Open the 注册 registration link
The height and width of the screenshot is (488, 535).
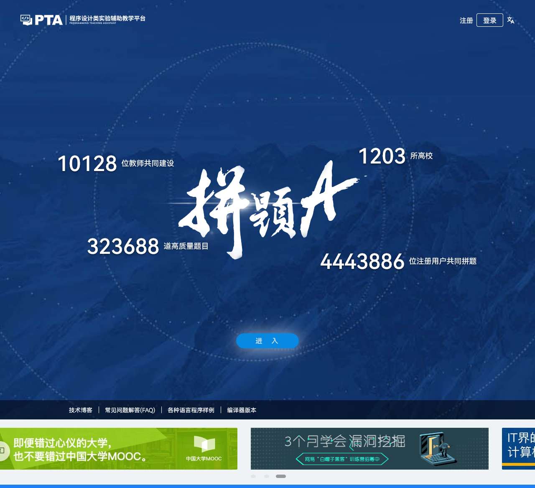tap(466, 20)
